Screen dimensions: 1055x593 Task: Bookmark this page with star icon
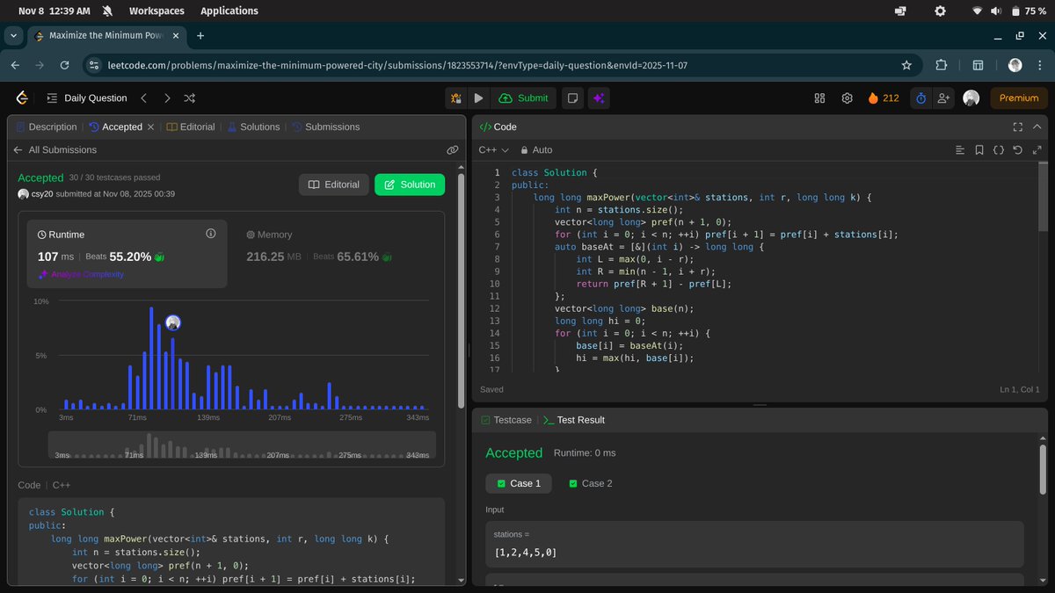(x=906, y=65)
